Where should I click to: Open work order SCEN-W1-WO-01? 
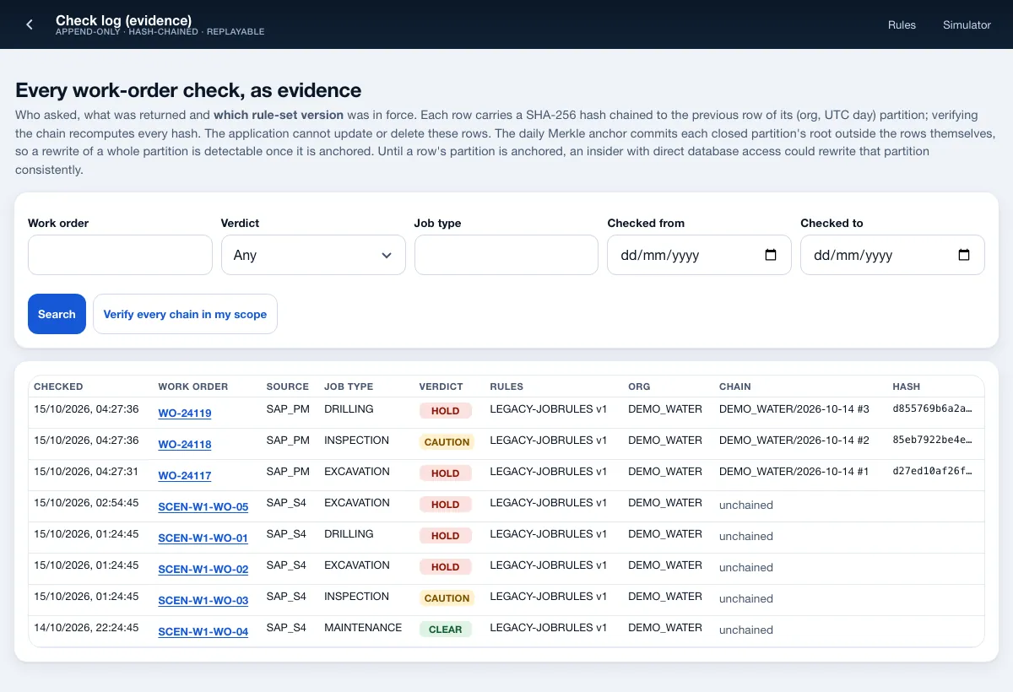pos(203,538)
